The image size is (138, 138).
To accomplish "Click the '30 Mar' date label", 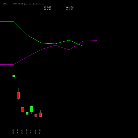I will [31, 131].
